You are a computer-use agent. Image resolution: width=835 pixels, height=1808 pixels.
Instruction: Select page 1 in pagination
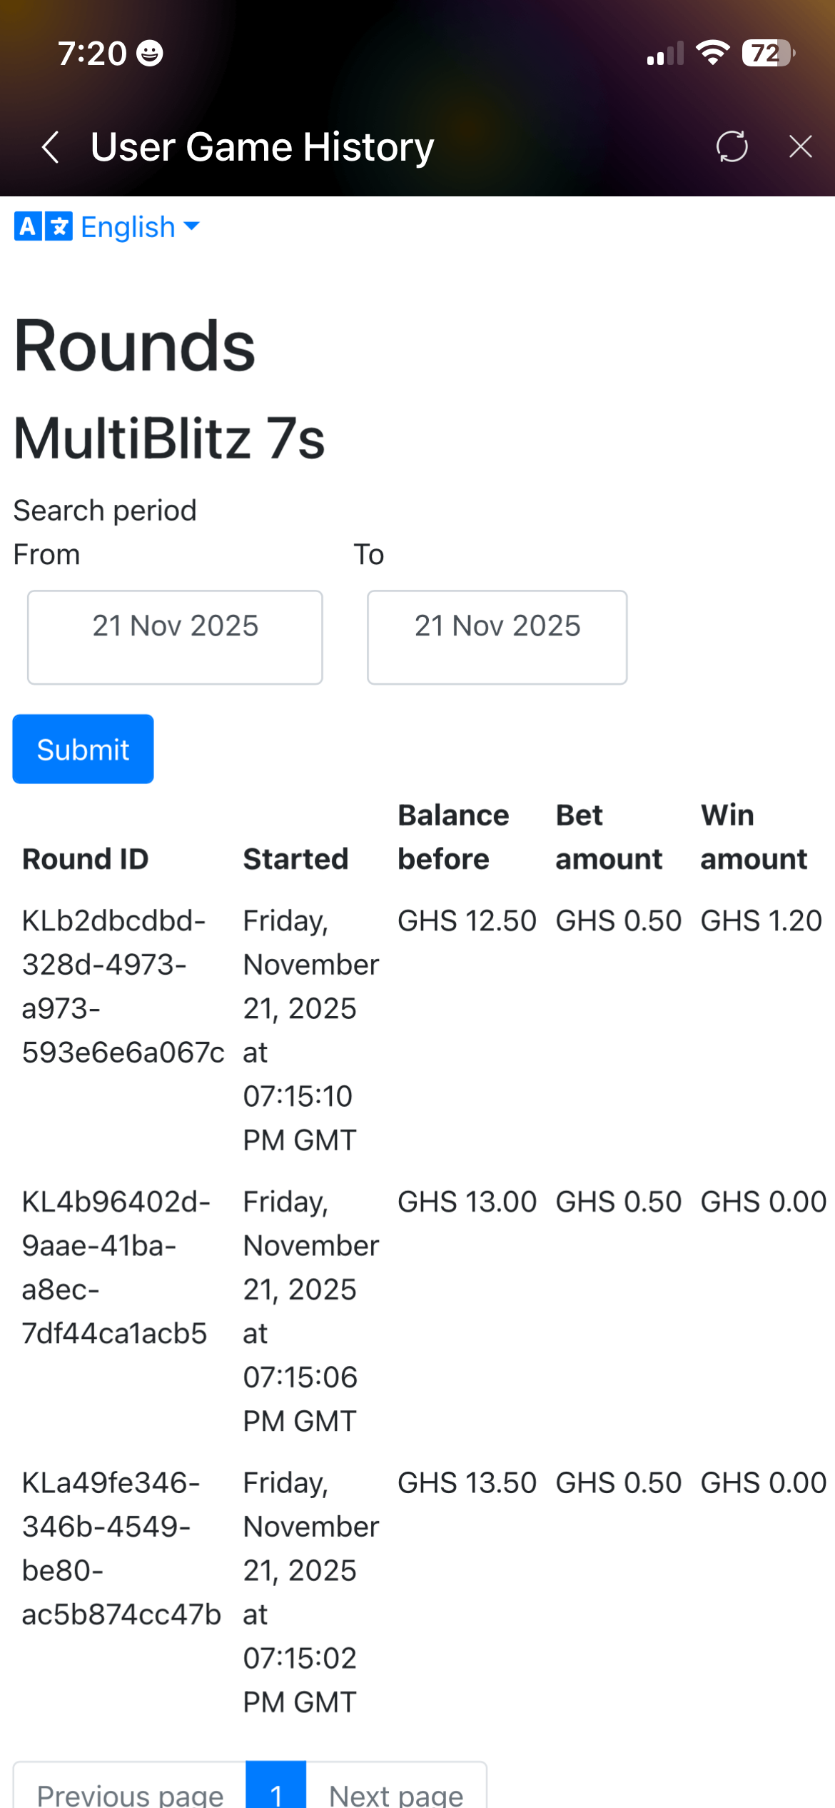[x=276, y=1792]
